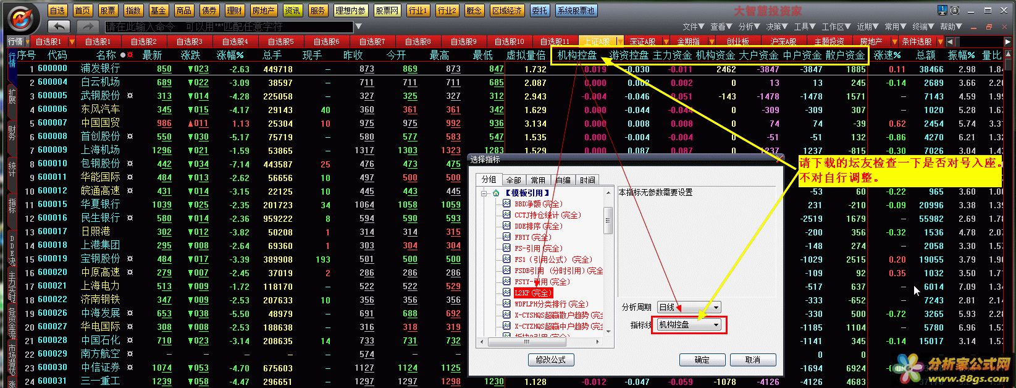
Task: Click the chart icon beside FS1 (引用公式)
Action: point(506,259)
